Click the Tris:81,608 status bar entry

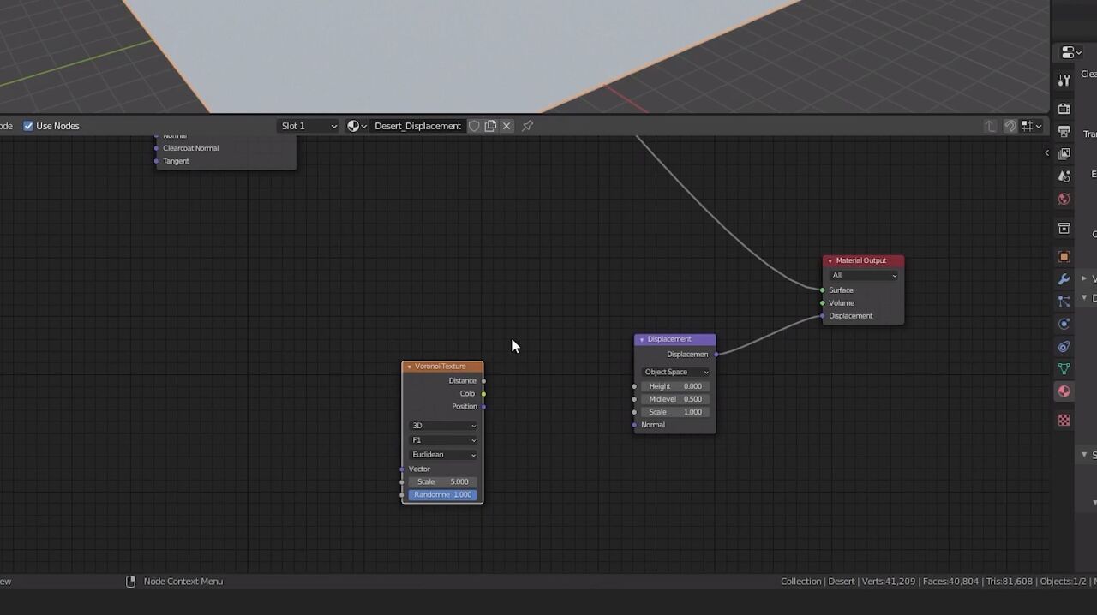coord(1010,582)
